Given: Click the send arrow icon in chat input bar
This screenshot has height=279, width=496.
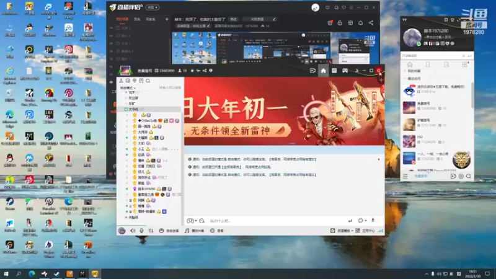Looking at the screenshot, I should pyautogui.click(x=350, y=221).
